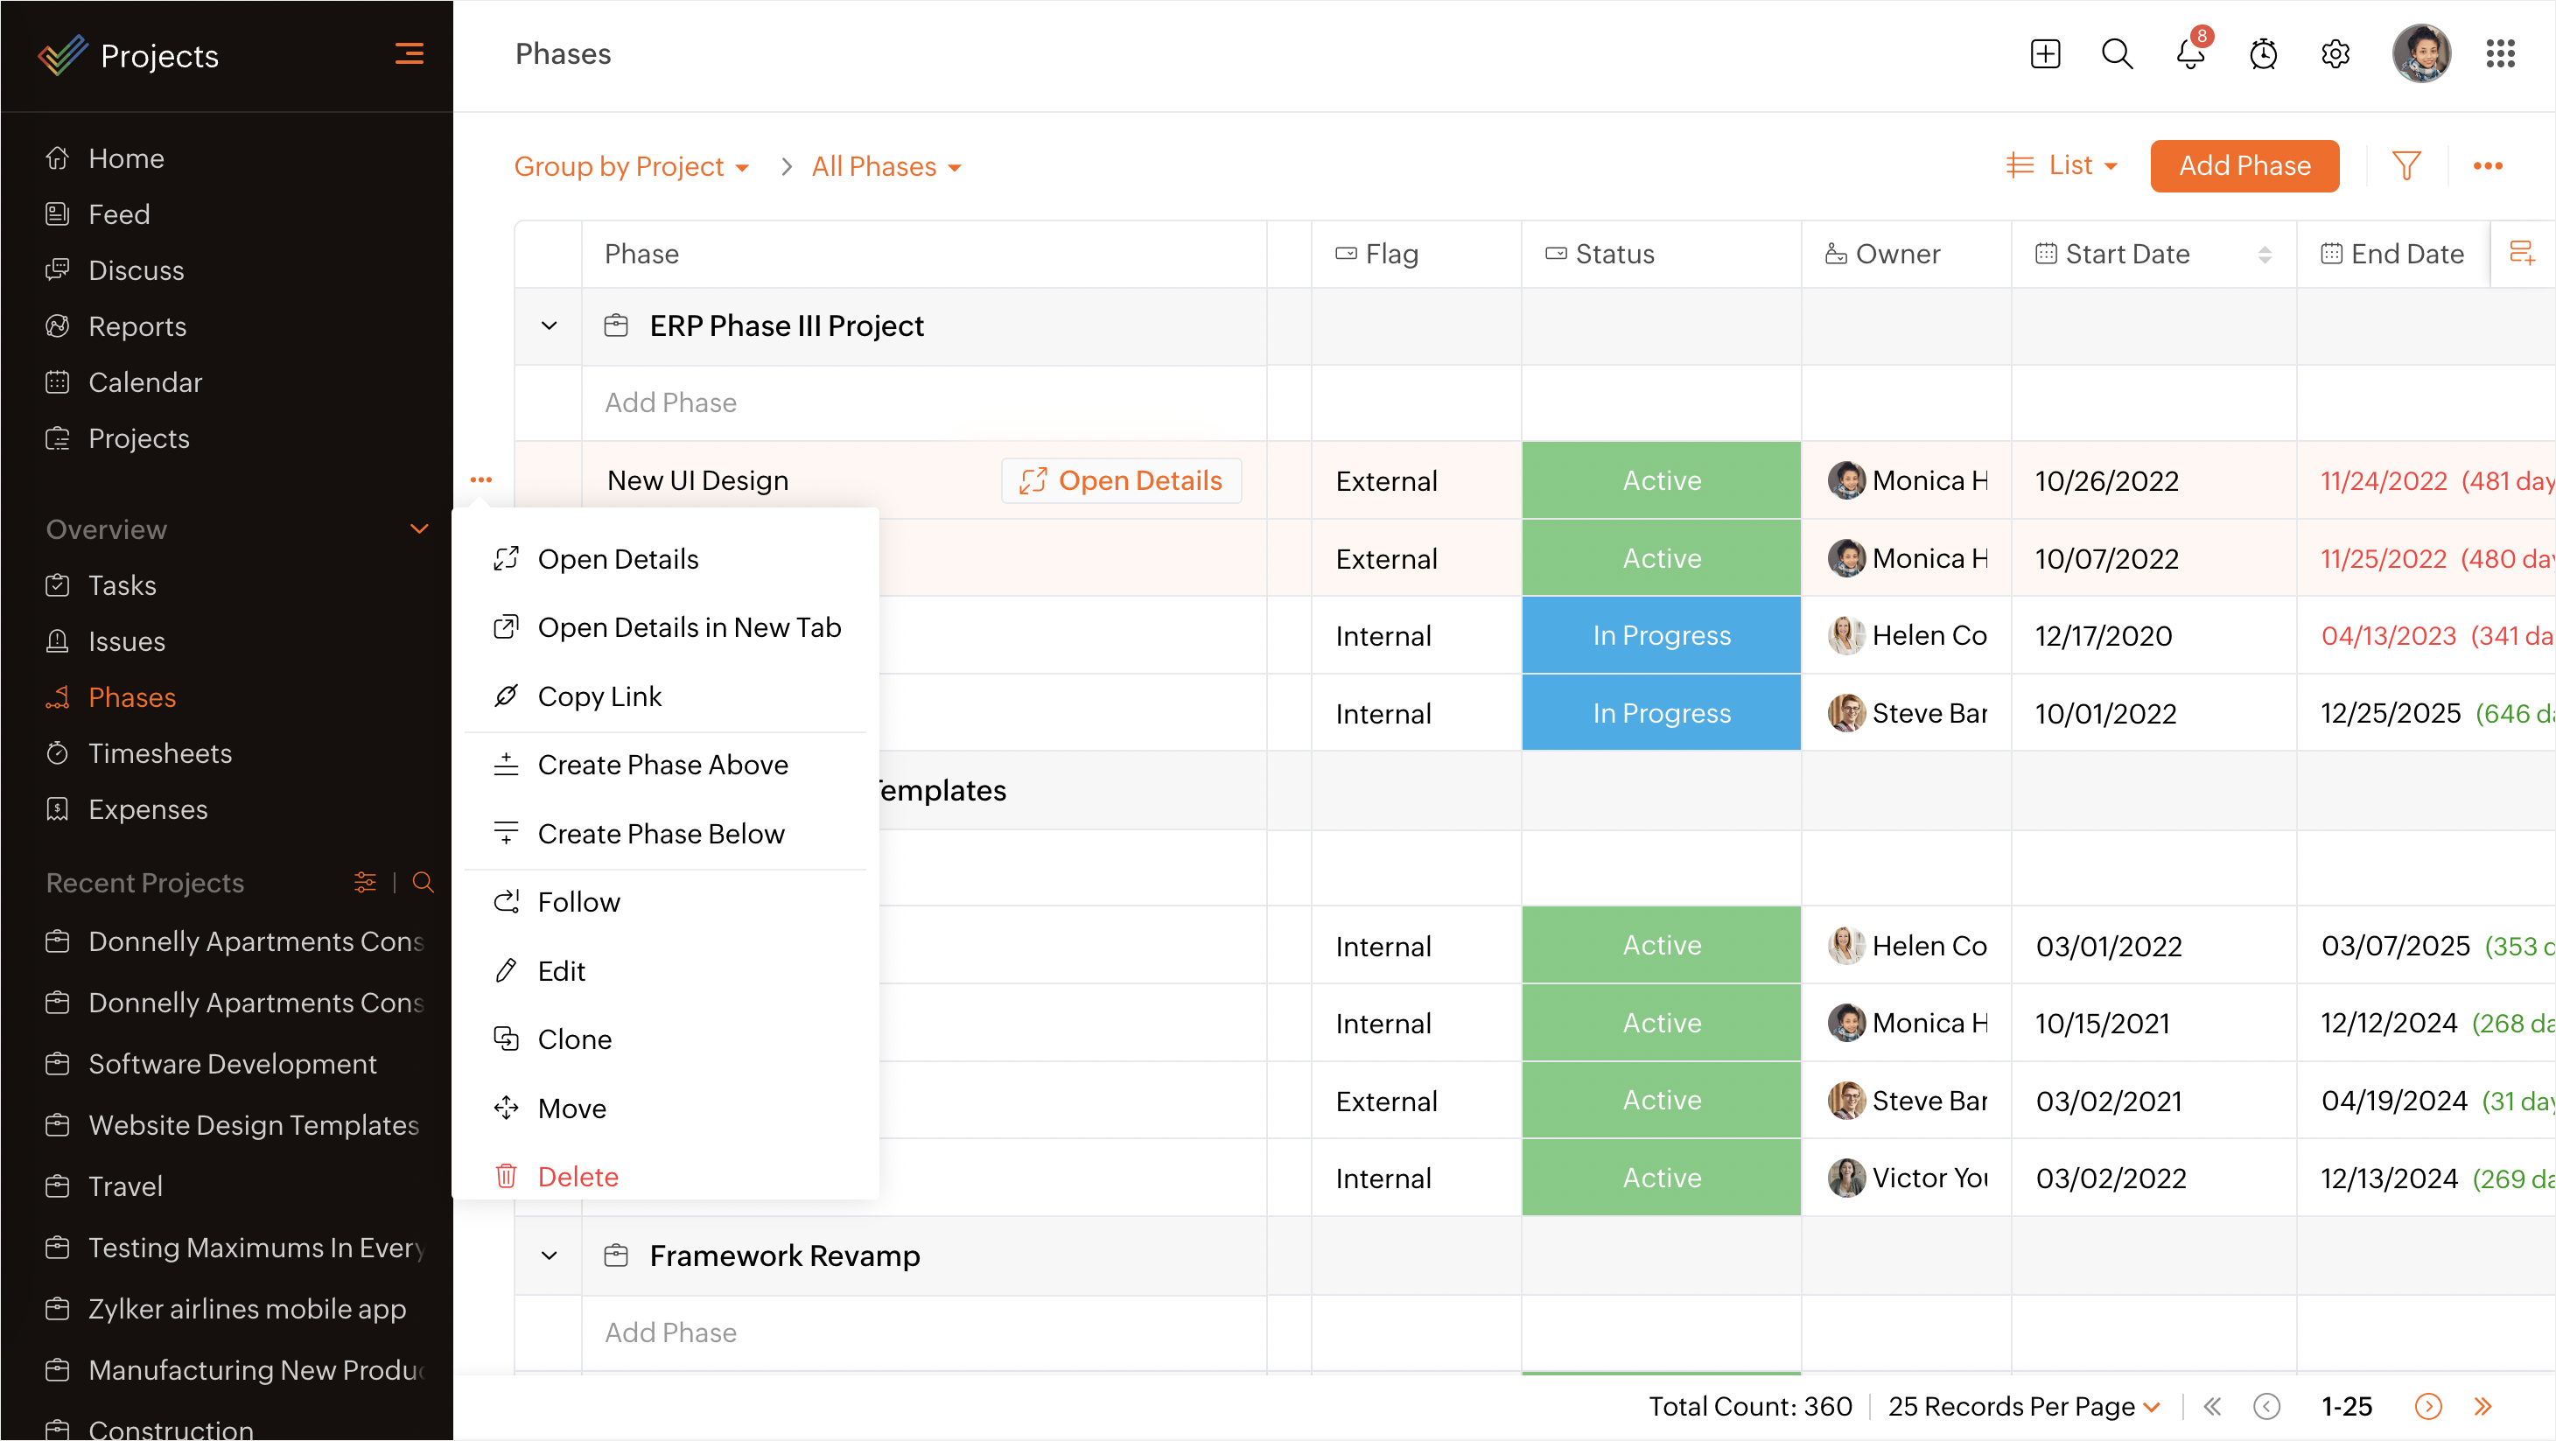
Task: Collapse the ERP Phase III Project group
Action: click(549, 325)
